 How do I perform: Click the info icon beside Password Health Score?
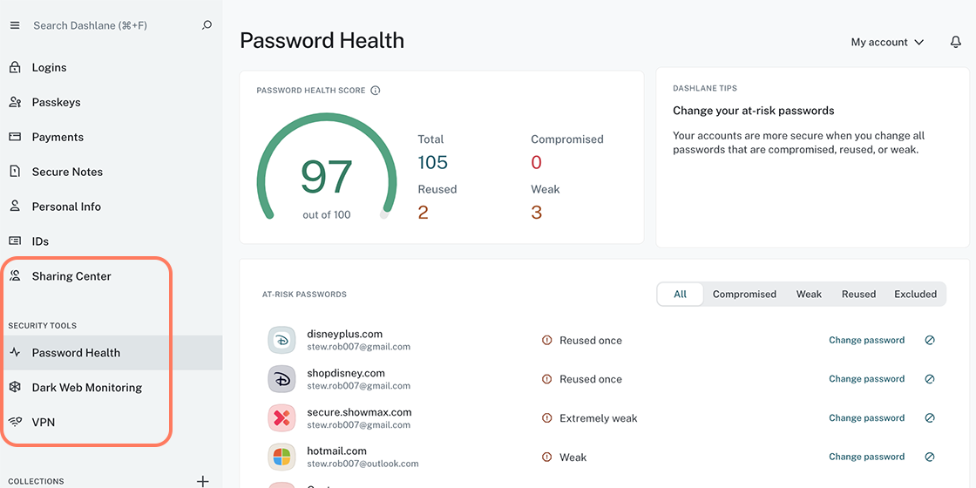[376, 91]
